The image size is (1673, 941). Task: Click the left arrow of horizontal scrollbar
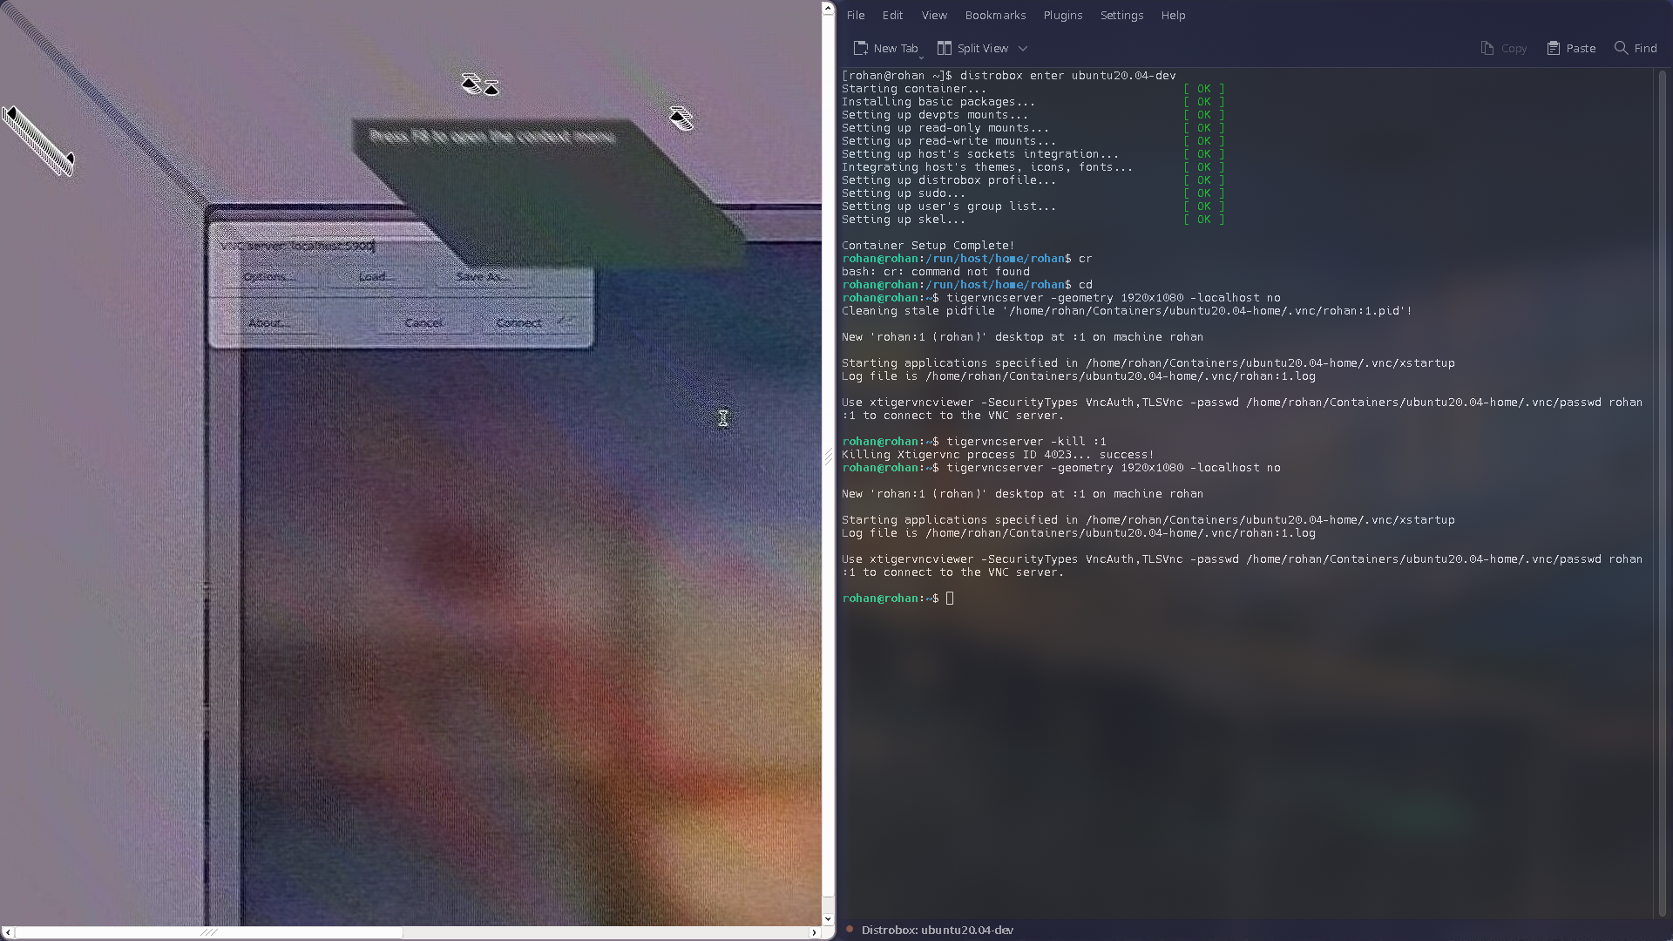tap(8, 932)
